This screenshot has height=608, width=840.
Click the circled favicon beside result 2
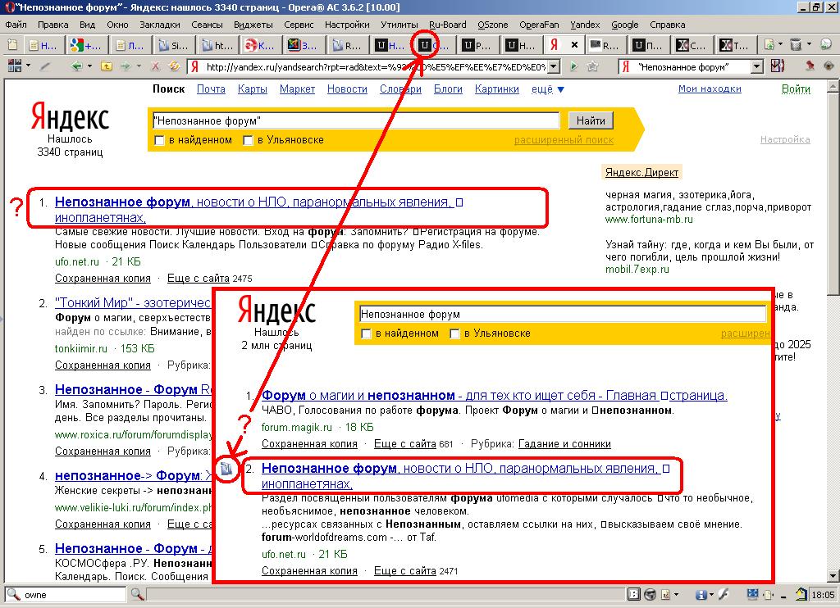coord(226,469)
